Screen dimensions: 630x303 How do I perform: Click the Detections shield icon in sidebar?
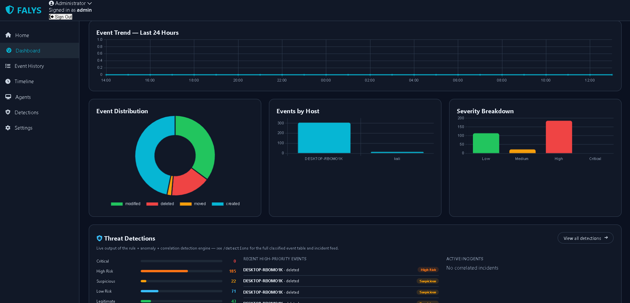(8, 112)
